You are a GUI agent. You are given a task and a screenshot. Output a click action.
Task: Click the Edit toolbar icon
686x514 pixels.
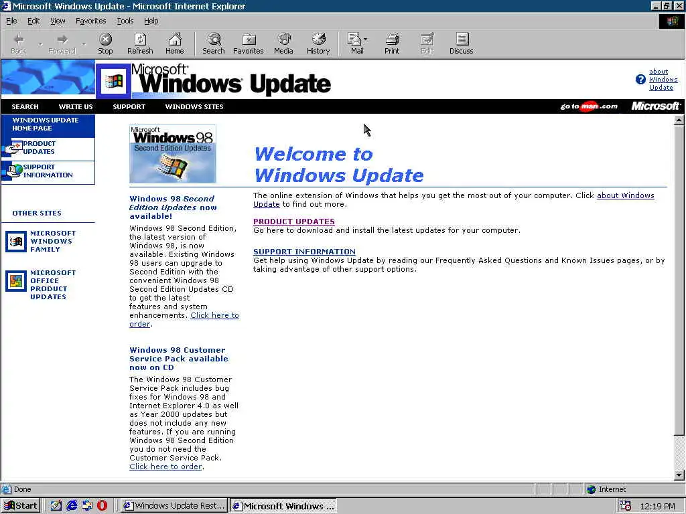click(x=427, y=44)
